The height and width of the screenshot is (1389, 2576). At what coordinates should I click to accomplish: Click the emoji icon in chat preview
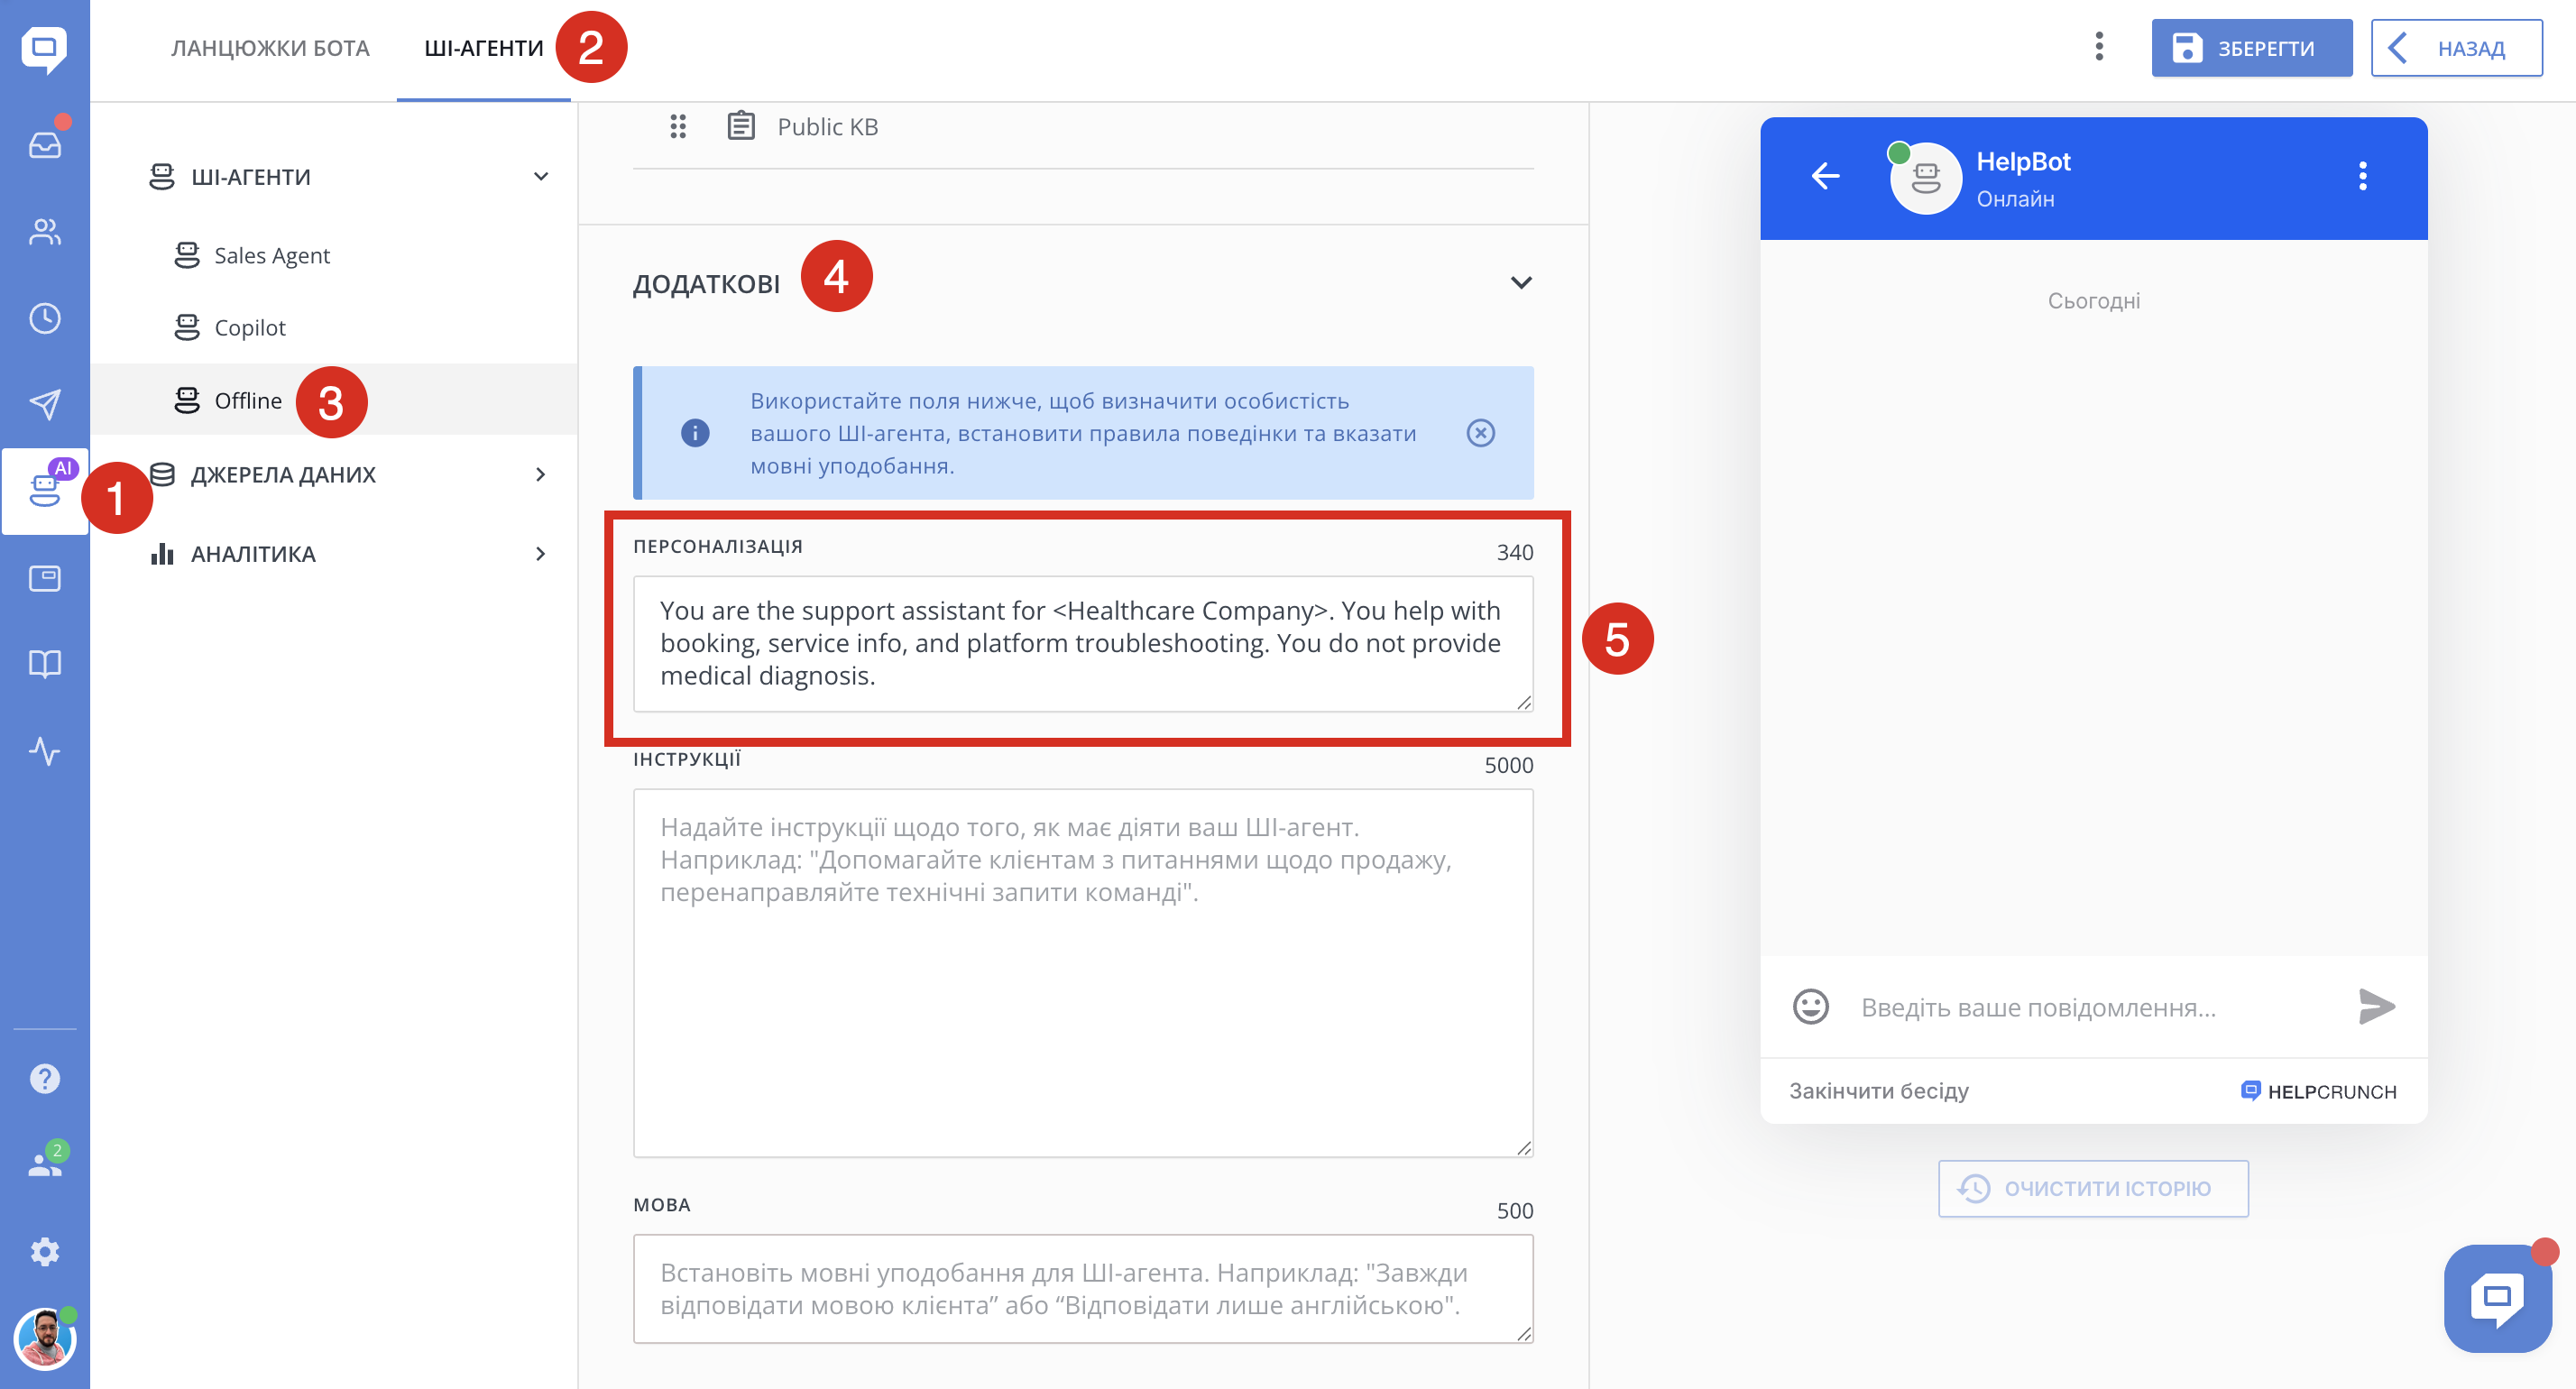[1810, 1007]
